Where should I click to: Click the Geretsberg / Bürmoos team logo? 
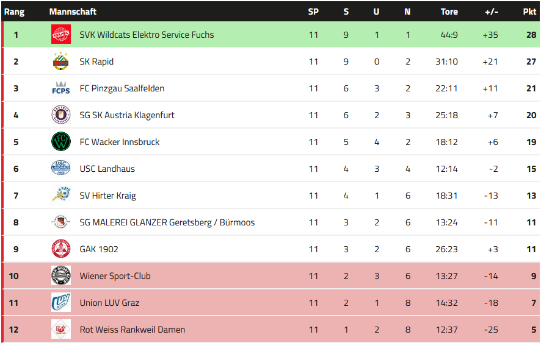coord(61,222)
